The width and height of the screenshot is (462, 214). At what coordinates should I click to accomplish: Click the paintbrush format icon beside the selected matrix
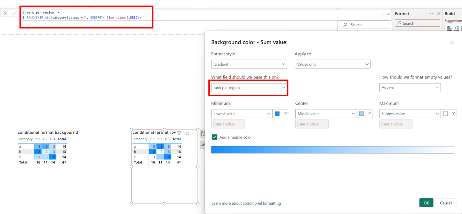click(x=202, y=145)
